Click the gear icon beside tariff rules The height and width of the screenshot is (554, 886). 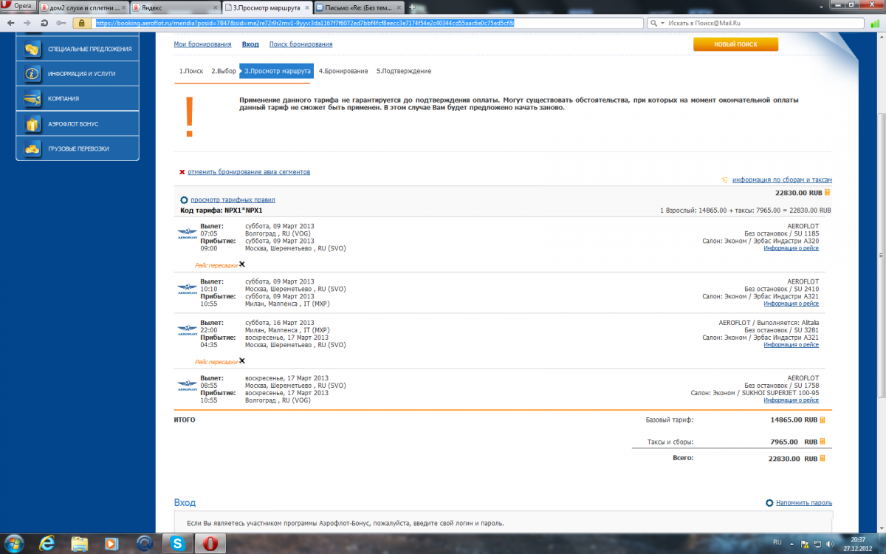[184, 200]
